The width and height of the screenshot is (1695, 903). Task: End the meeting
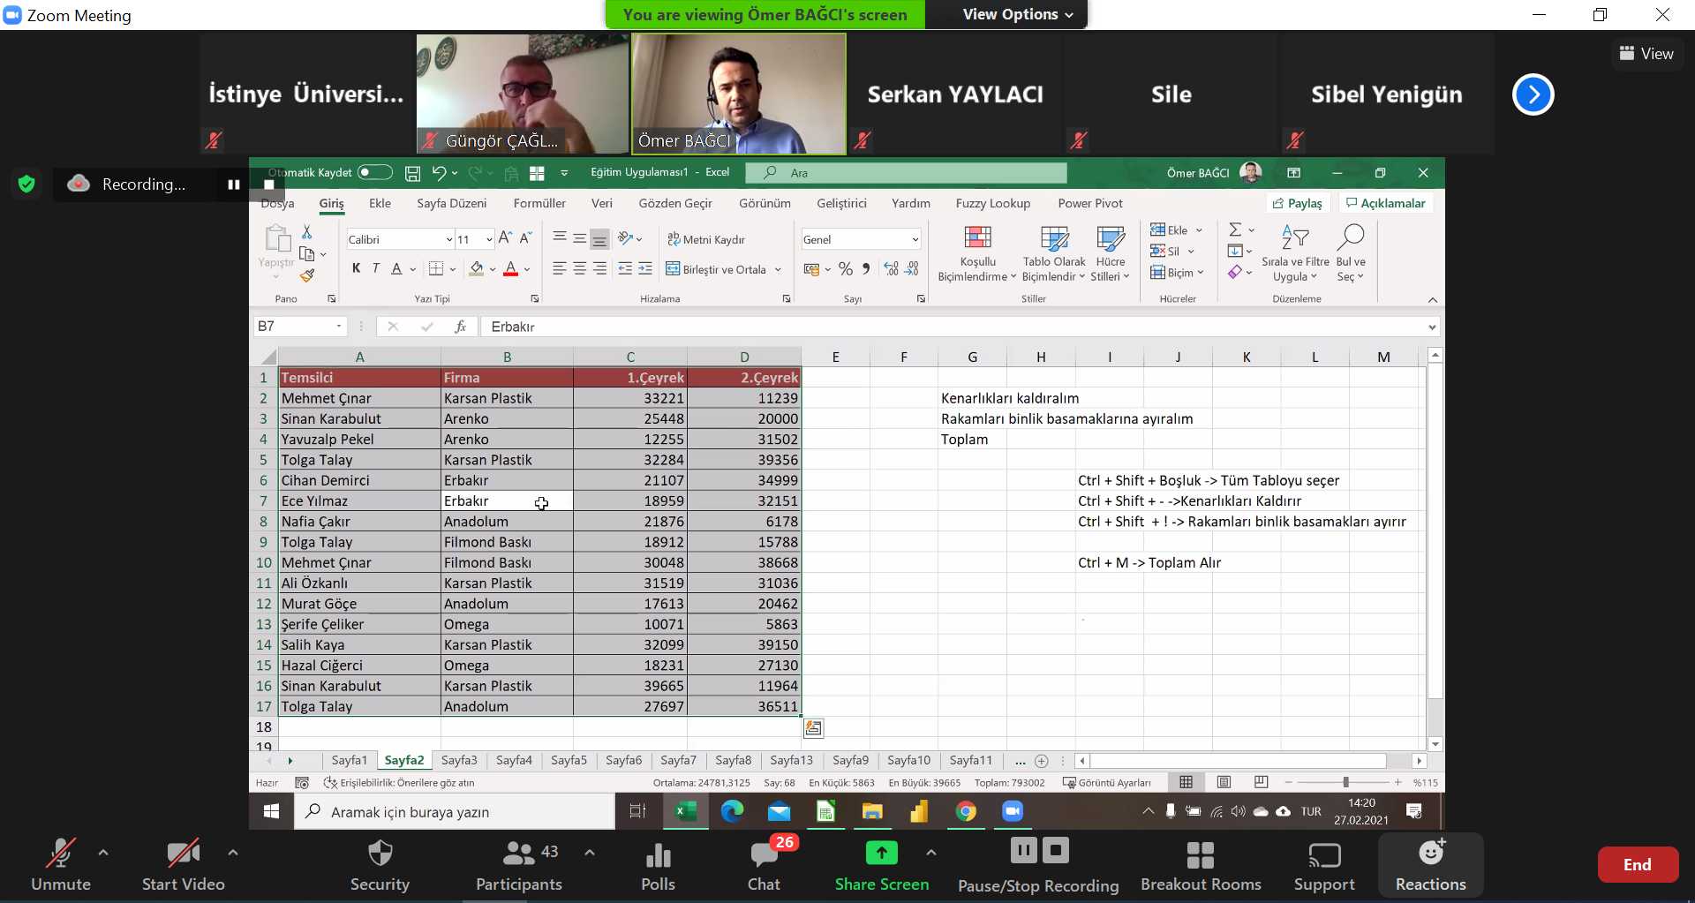click(1637, 865)
